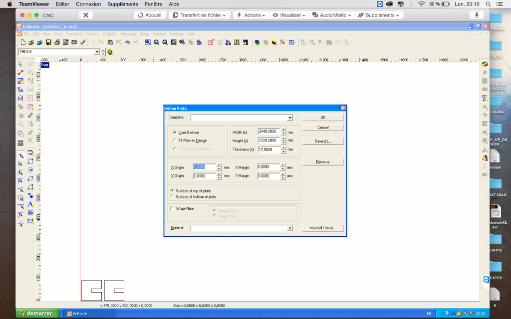Image resolution: width=511 pixels, height=319 pixels.
Task: Select the arrow pointer selection tool
Action: click(x=20, y=64)
